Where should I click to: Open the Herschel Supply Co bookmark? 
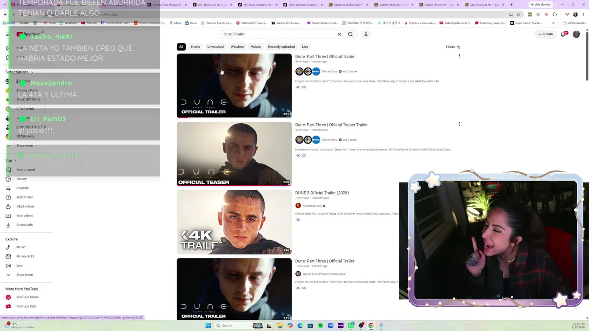click(216, 23)
